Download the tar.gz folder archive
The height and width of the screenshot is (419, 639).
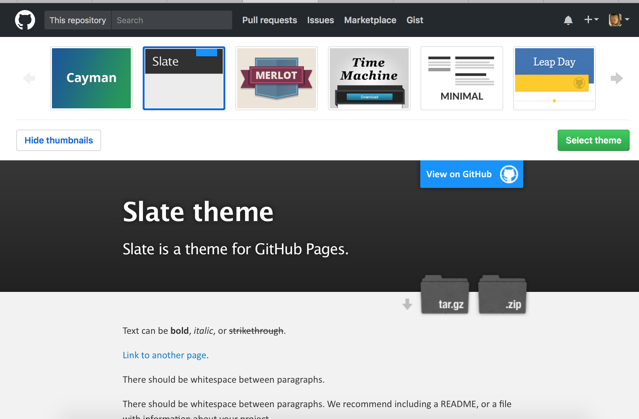coord(444,295)
